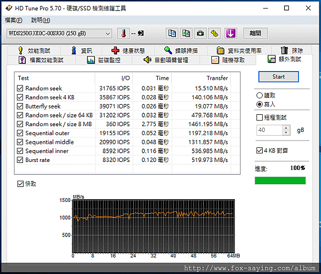The image size is (321, 274).
Task: Click the green progress bar
Action: tap(280, 181)
